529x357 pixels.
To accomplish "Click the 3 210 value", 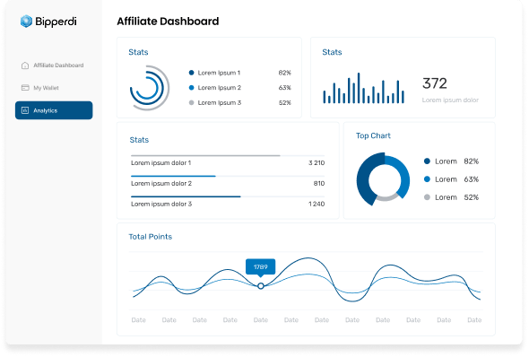I will click(317, 163).
